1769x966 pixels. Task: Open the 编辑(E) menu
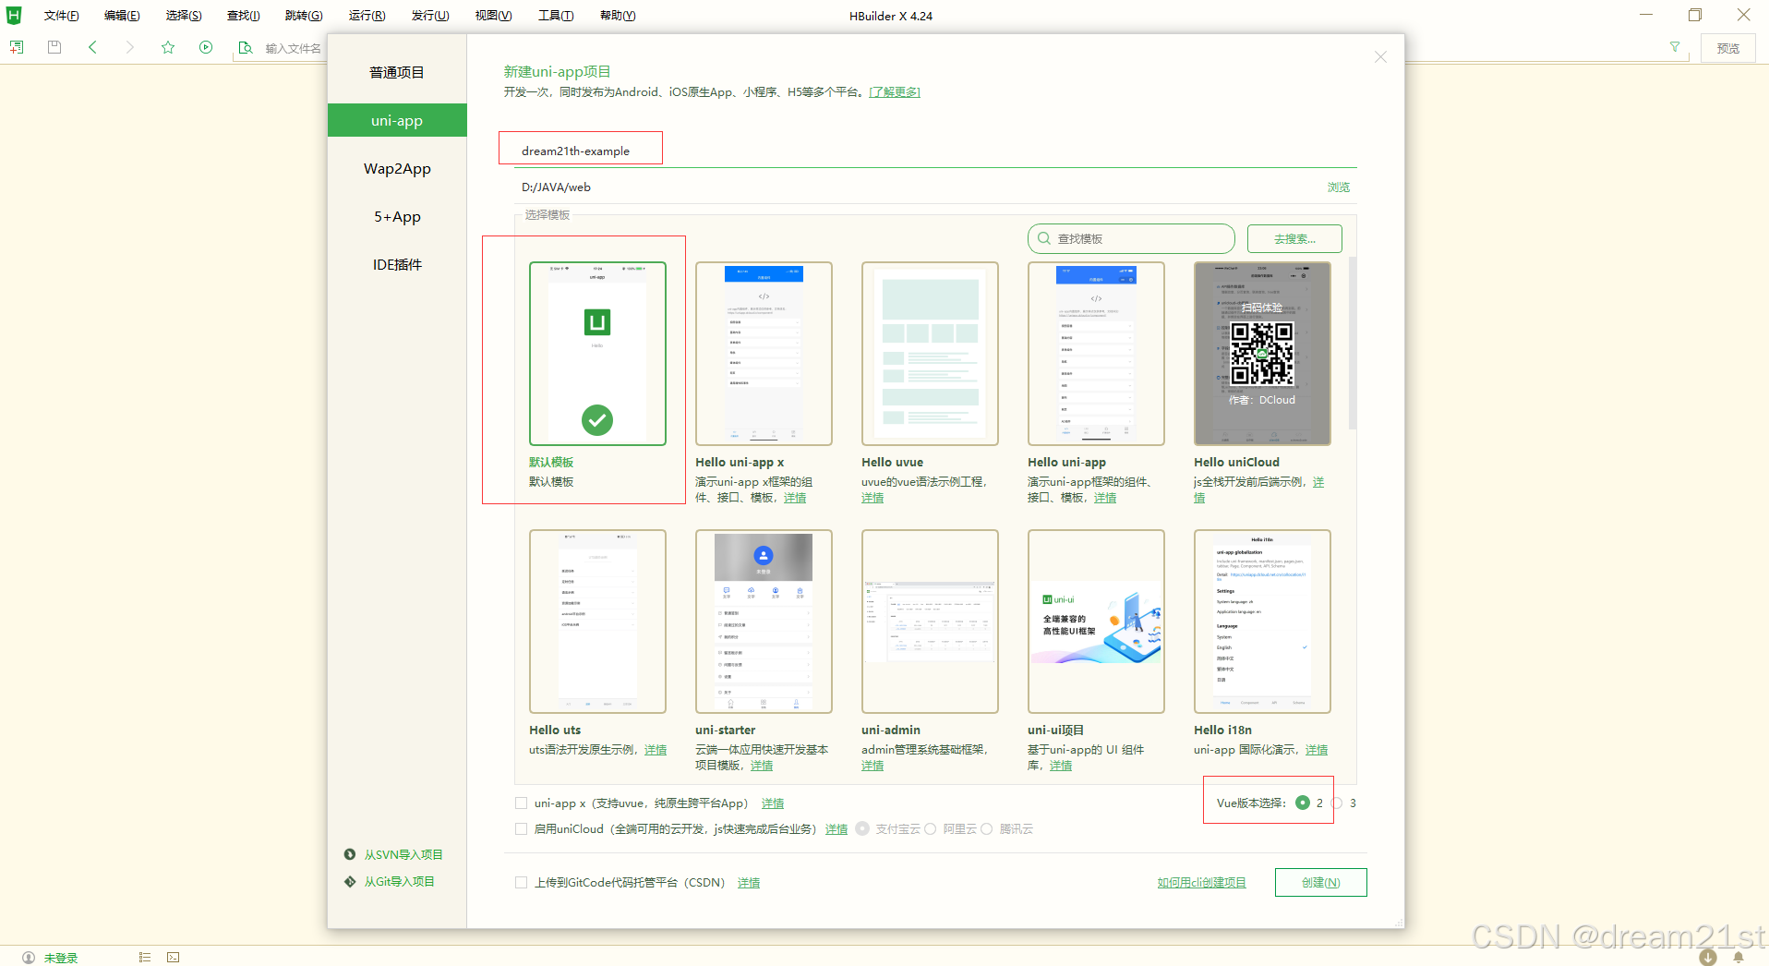(122, 16)
